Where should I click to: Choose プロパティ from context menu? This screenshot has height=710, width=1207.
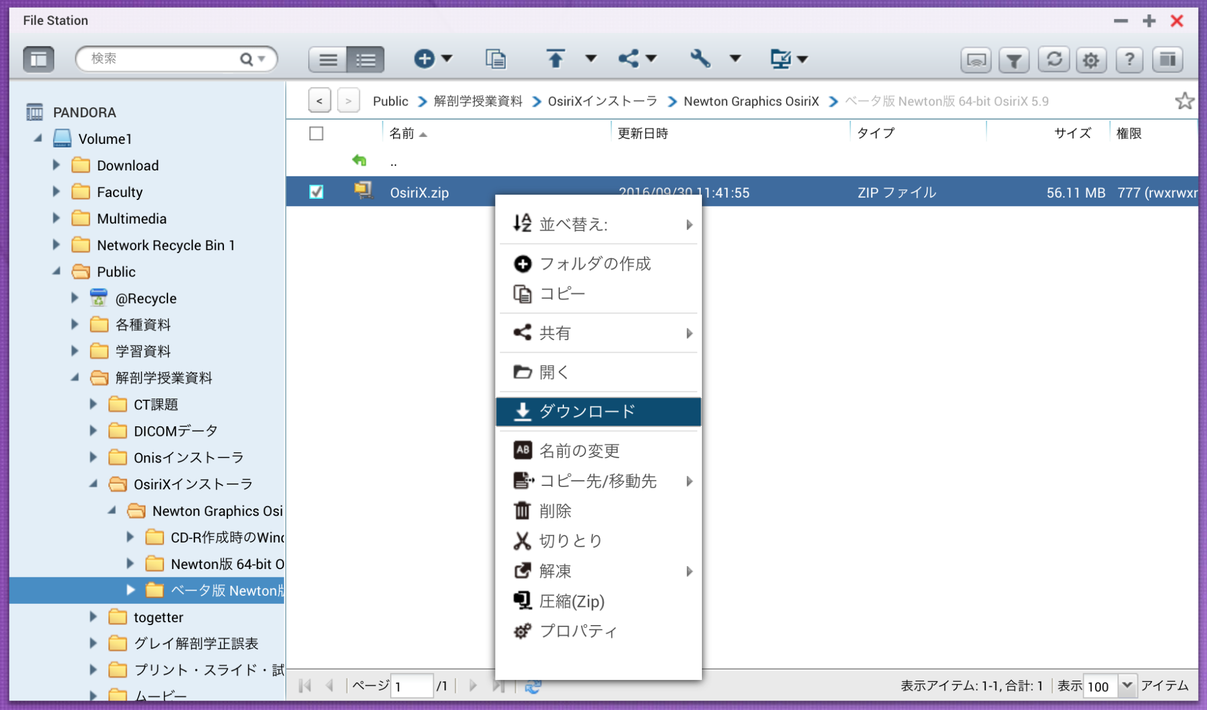tap(598, 630)
